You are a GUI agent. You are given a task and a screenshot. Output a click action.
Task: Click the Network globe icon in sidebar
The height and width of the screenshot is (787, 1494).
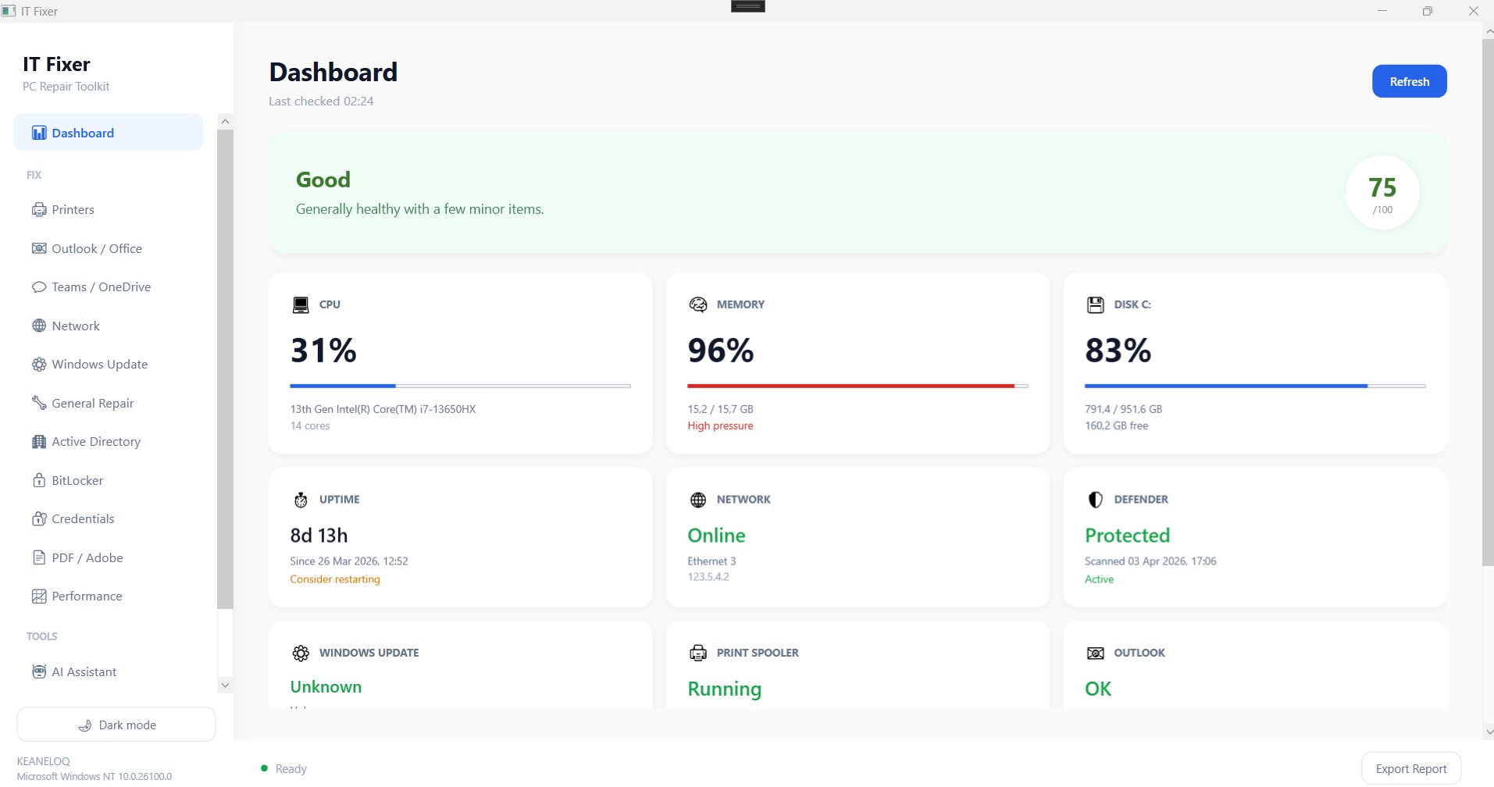tap(39, 326)
